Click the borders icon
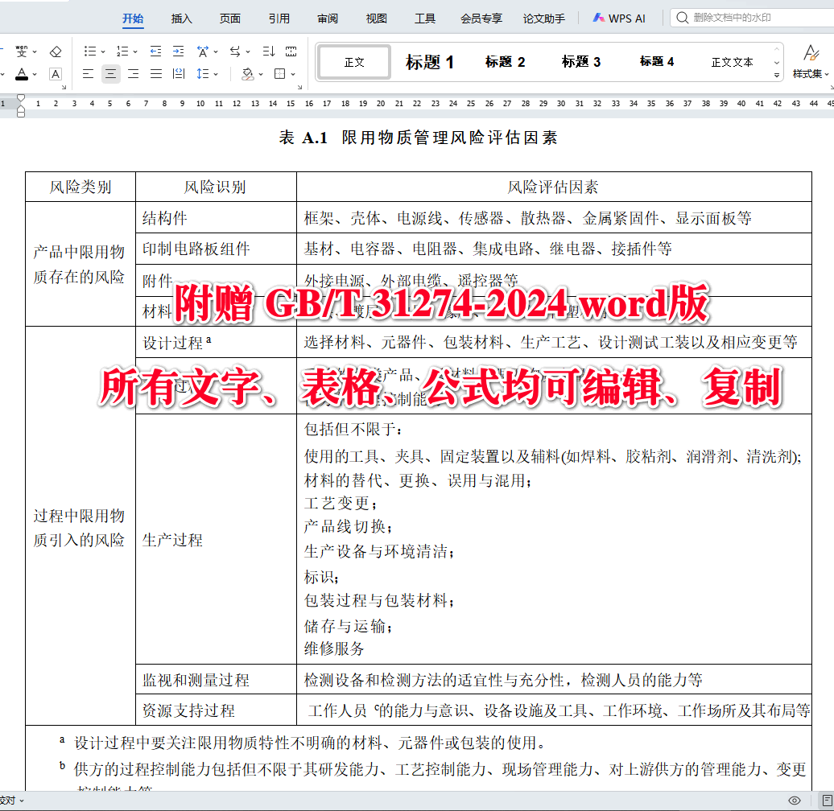This screenshot has width=834, height=811. point(280,74)
